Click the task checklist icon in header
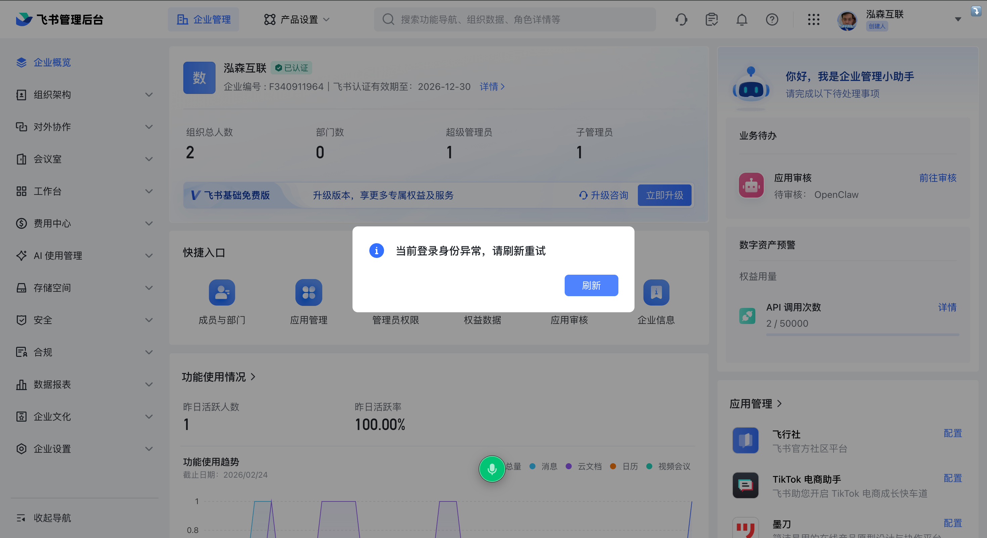The width and height of the screenshot is (987, 538). pyautogui.click(x=711, y=19)
